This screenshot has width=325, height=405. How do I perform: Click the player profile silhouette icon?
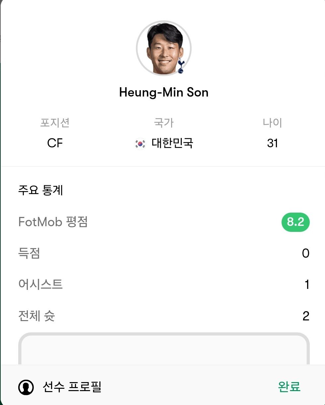coord(26,387)
